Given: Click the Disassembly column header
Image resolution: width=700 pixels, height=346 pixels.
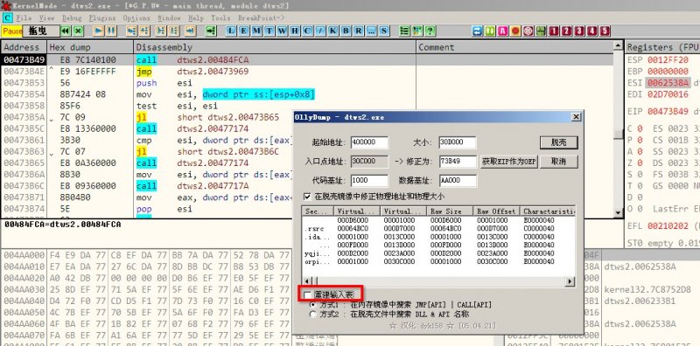Looking at the screenshot, I should (275, 47).
